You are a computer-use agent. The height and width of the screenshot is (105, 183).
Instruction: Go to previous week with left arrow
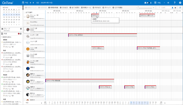pos(30,2)
